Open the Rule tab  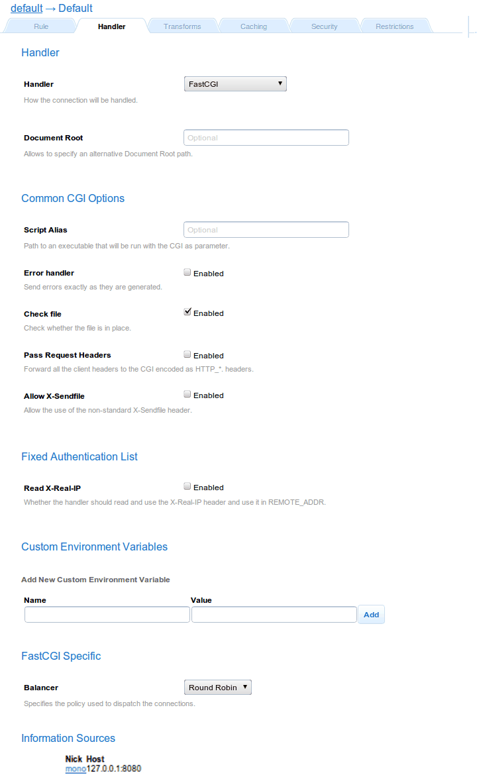tap(41, 26)
